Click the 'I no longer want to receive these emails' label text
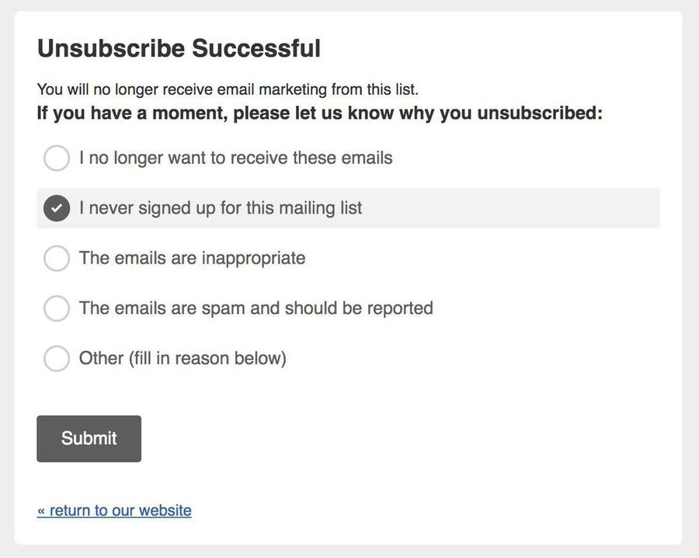The width and height of the screenshot is (699, 558). point(235,159)
